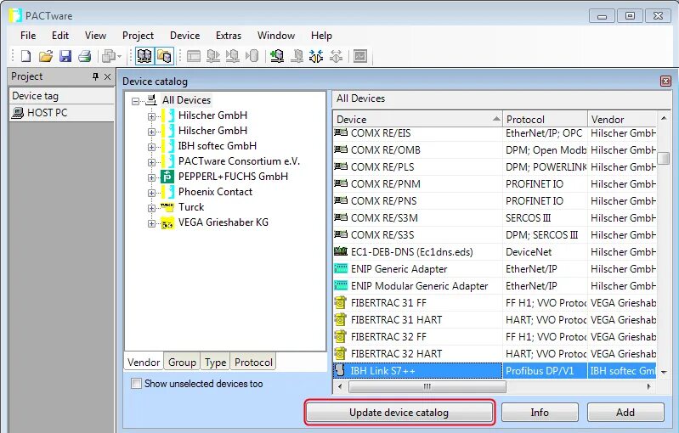This screenshot has width=679, height=433.
Task: Sort by the Device column header
Action: [418, 120]
